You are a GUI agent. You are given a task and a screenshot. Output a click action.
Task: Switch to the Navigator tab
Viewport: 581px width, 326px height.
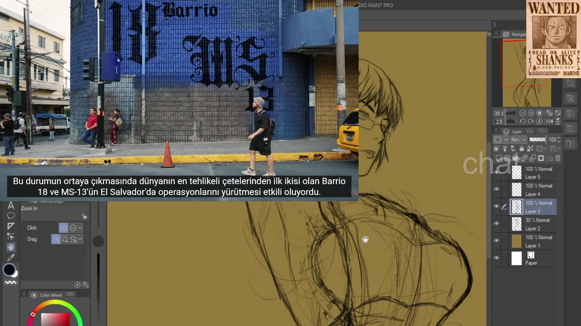pyautogui.click(x=515, y=34)
